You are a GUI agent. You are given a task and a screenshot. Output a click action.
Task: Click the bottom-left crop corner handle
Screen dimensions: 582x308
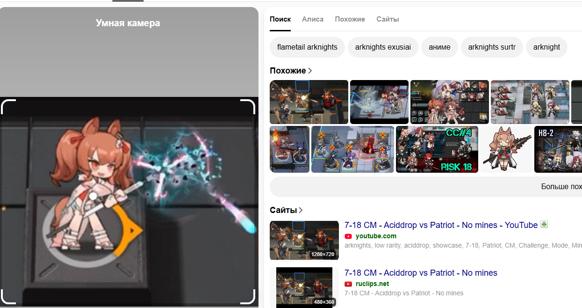click(8, 296)
